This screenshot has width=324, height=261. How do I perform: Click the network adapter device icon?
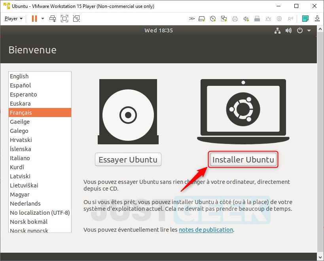click(x=224, y=19)
